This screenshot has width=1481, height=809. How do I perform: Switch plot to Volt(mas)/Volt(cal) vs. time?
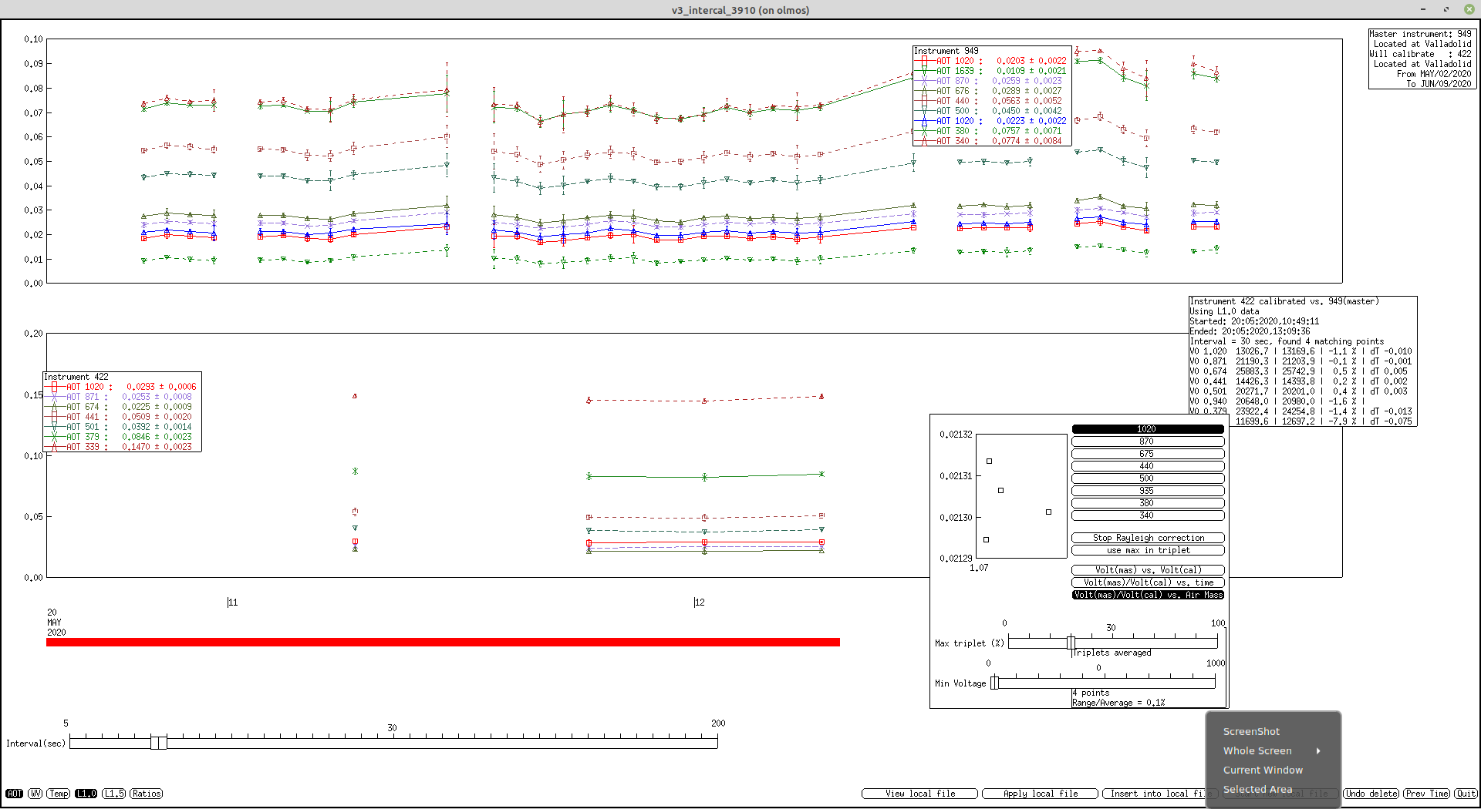coord(1148,582)
